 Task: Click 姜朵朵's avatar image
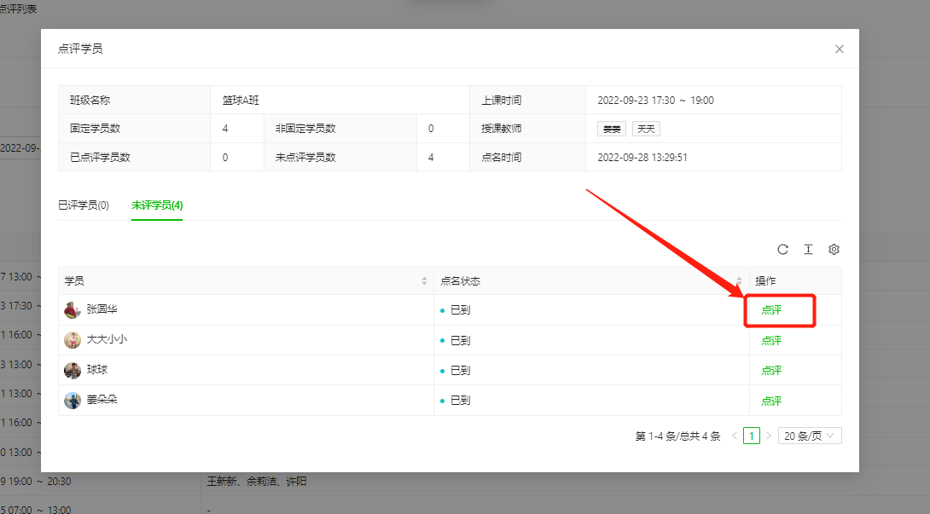[73, 400]
